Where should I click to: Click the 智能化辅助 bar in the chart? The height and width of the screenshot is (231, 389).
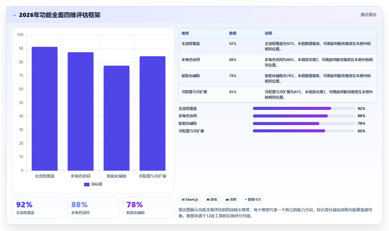click(x=116, y=118)
